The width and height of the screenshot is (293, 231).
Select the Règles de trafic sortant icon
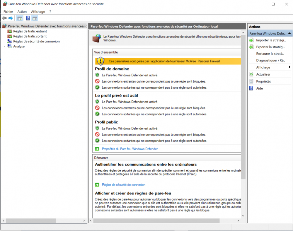(x=10, y=36)
